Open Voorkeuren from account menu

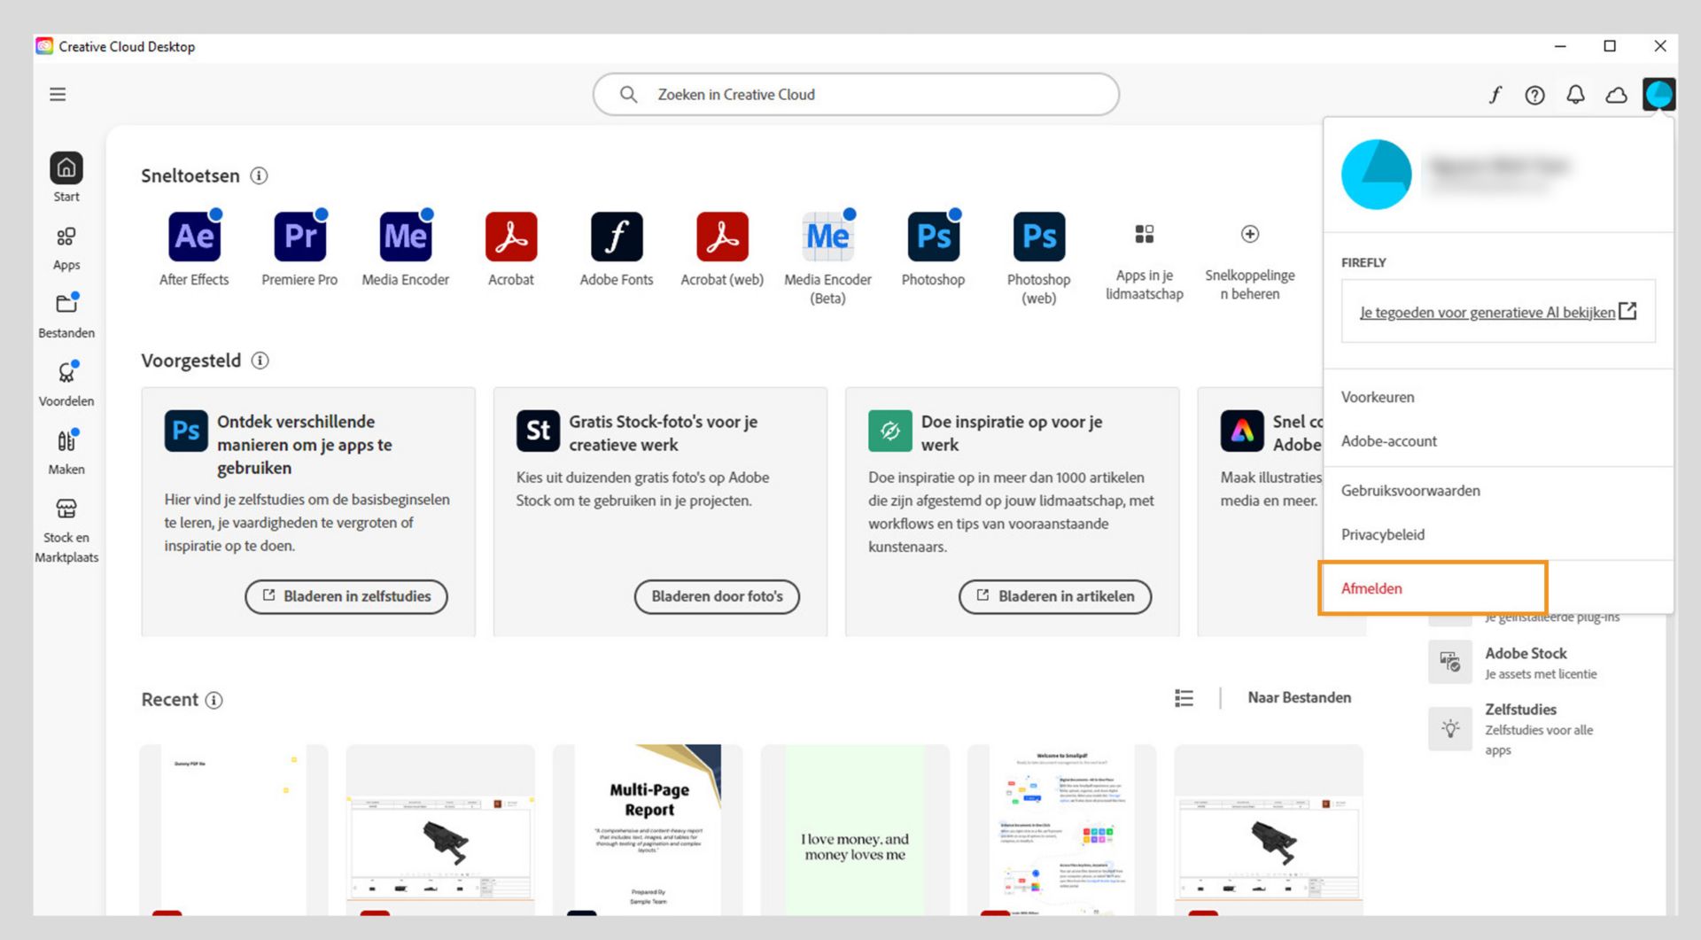click(x=1378, y=397)
